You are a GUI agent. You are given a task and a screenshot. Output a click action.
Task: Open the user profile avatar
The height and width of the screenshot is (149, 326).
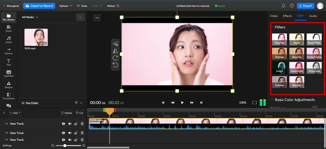pyautogui.click(x=320, y=6)
